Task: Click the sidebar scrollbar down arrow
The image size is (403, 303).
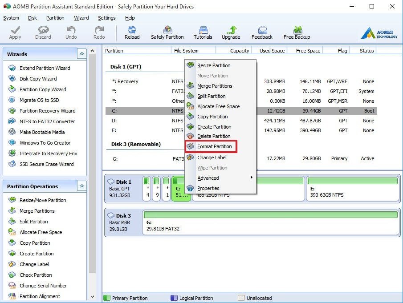Action: click(x=93, y=297)
